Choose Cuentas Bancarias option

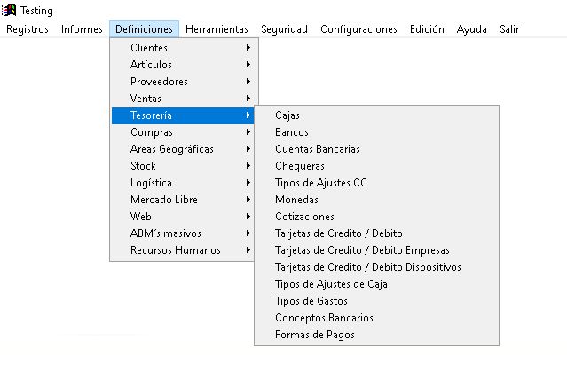pos(318,149)
